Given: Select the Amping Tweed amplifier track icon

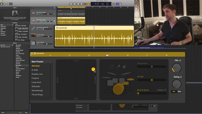Looking at the screenshot, I should [x=33, y=35].
